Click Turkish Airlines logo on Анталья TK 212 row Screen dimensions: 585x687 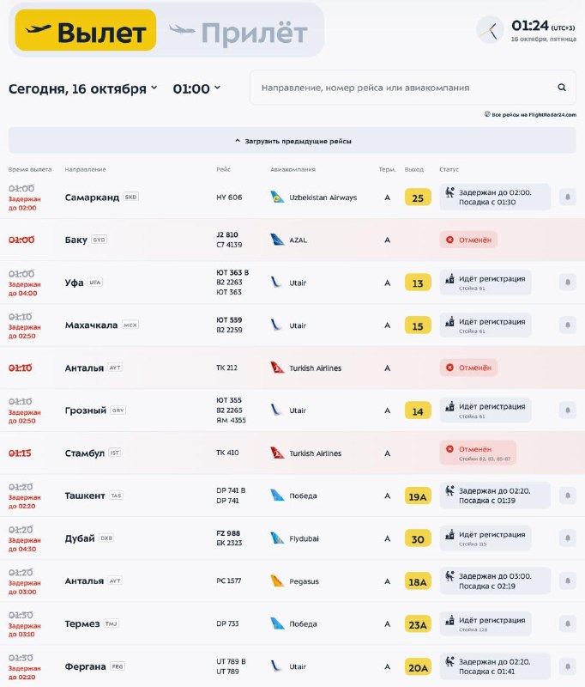(277, 368)
